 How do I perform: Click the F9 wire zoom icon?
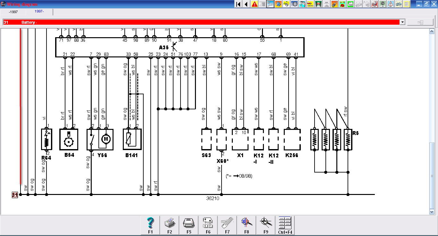click(266, 225)
